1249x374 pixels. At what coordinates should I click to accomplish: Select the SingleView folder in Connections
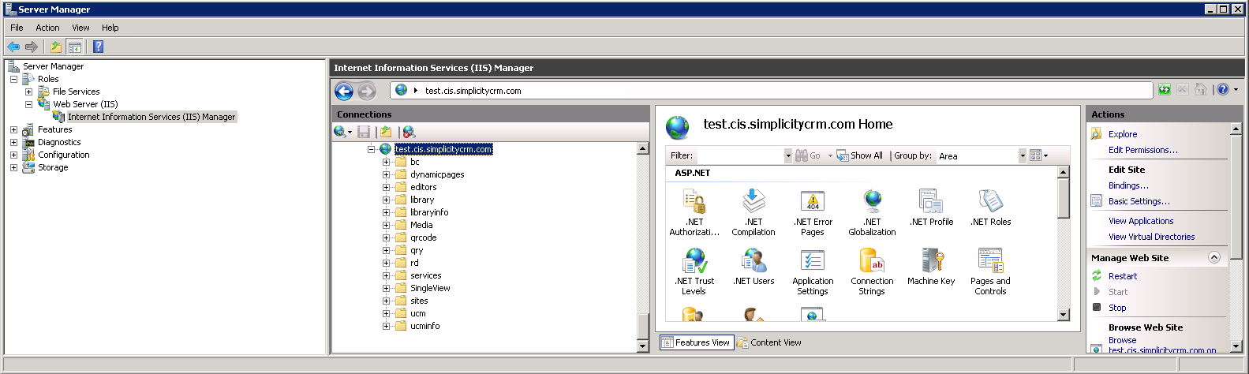click(x=430, y=288)
